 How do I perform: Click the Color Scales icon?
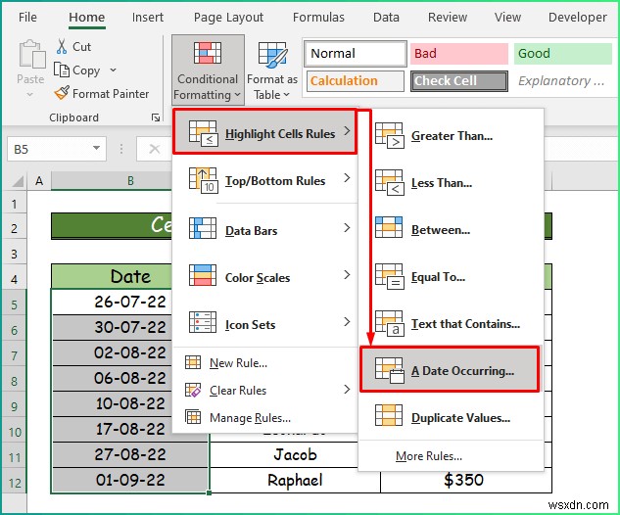pos(203,275)
